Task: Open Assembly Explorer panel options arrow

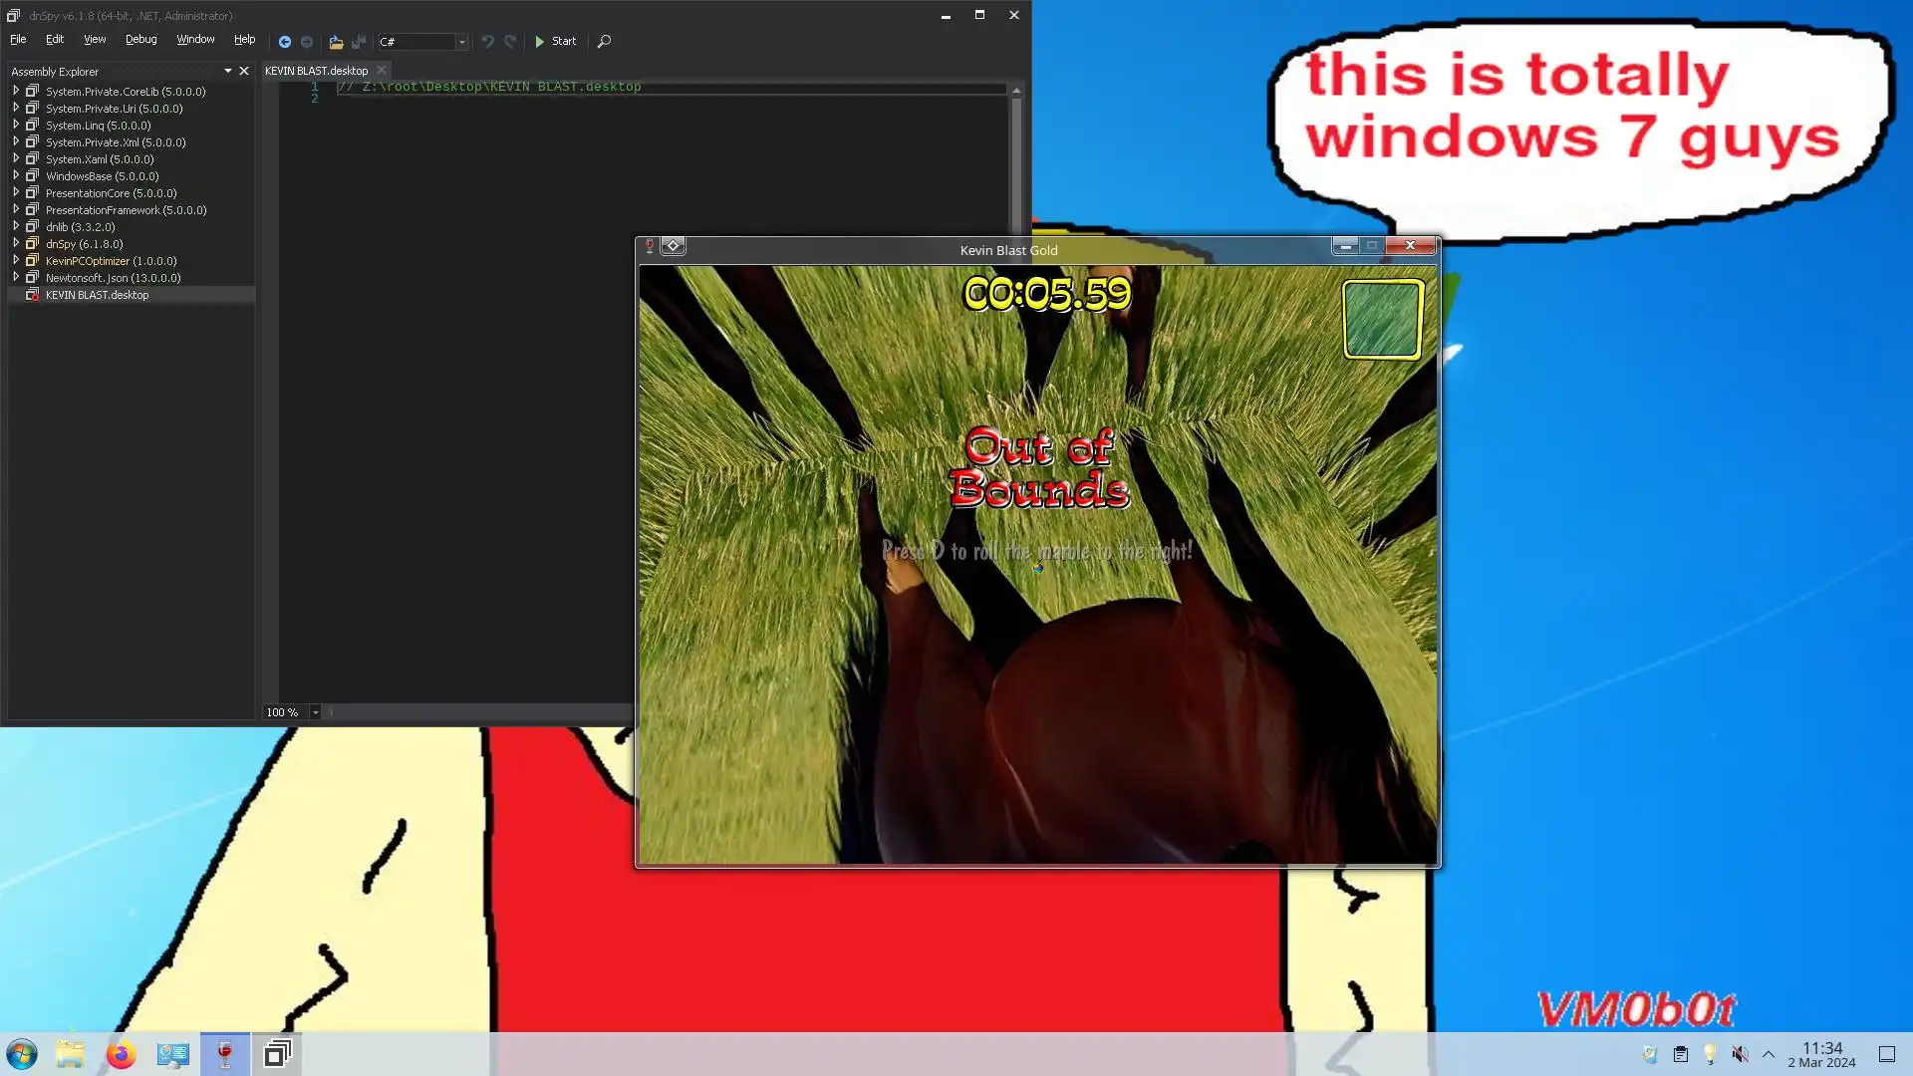Action: [x=228, y=71]
